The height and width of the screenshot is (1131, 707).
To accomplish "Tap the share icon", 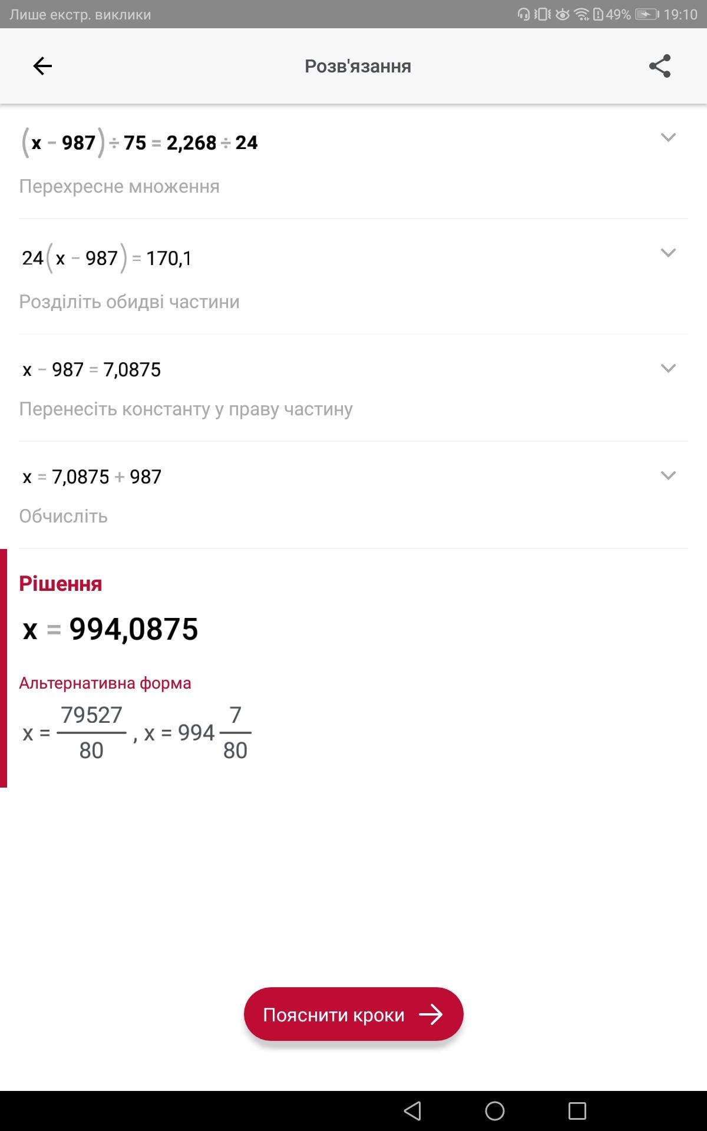I will tap(660, 66).
